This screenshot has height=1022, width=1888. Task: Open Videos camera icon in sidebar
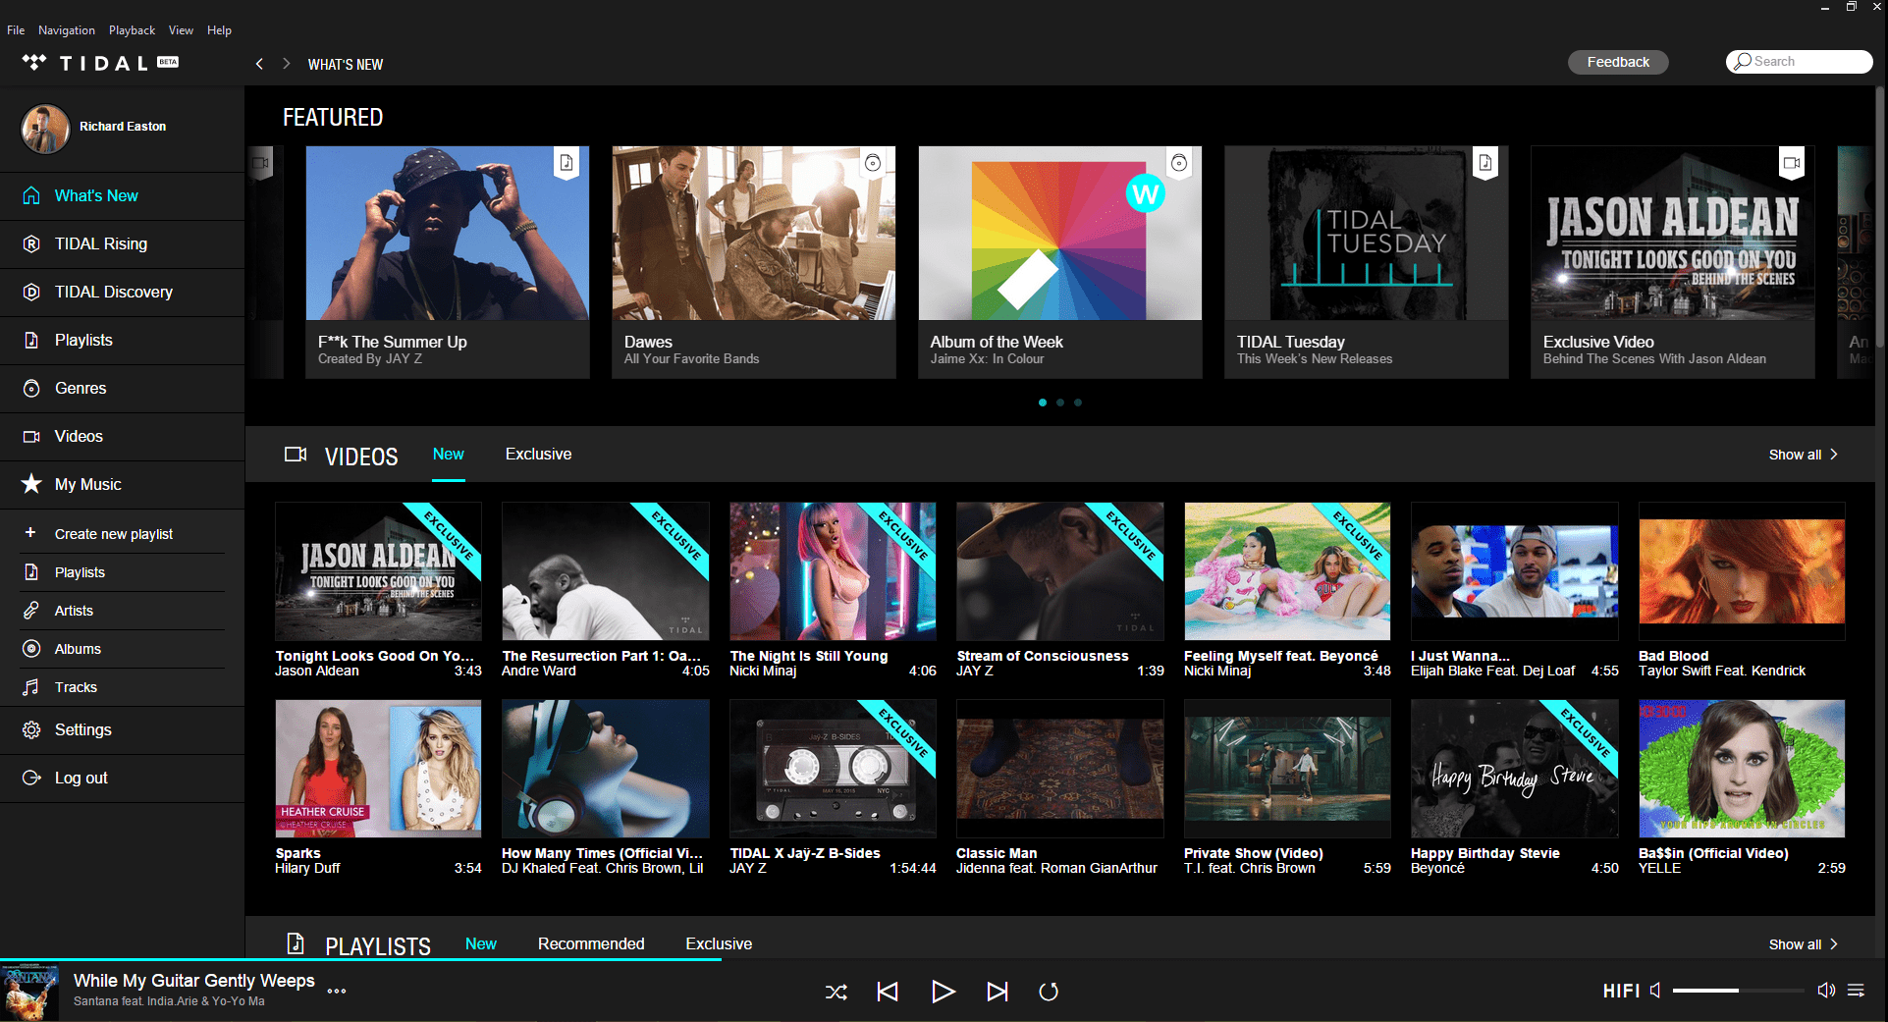coord(31,436)
